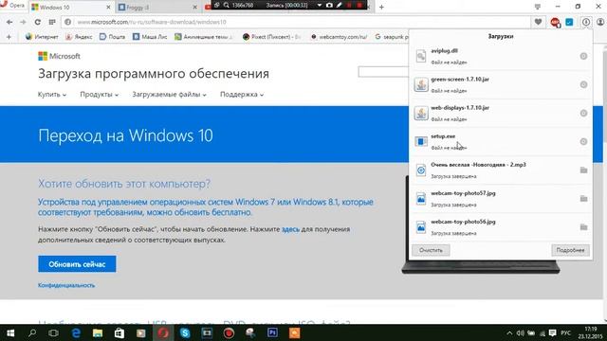Image resolution: width=607 pixels, height=341 pixels.
Task: Go back using the browser back arrow
Action: [9, 22]
